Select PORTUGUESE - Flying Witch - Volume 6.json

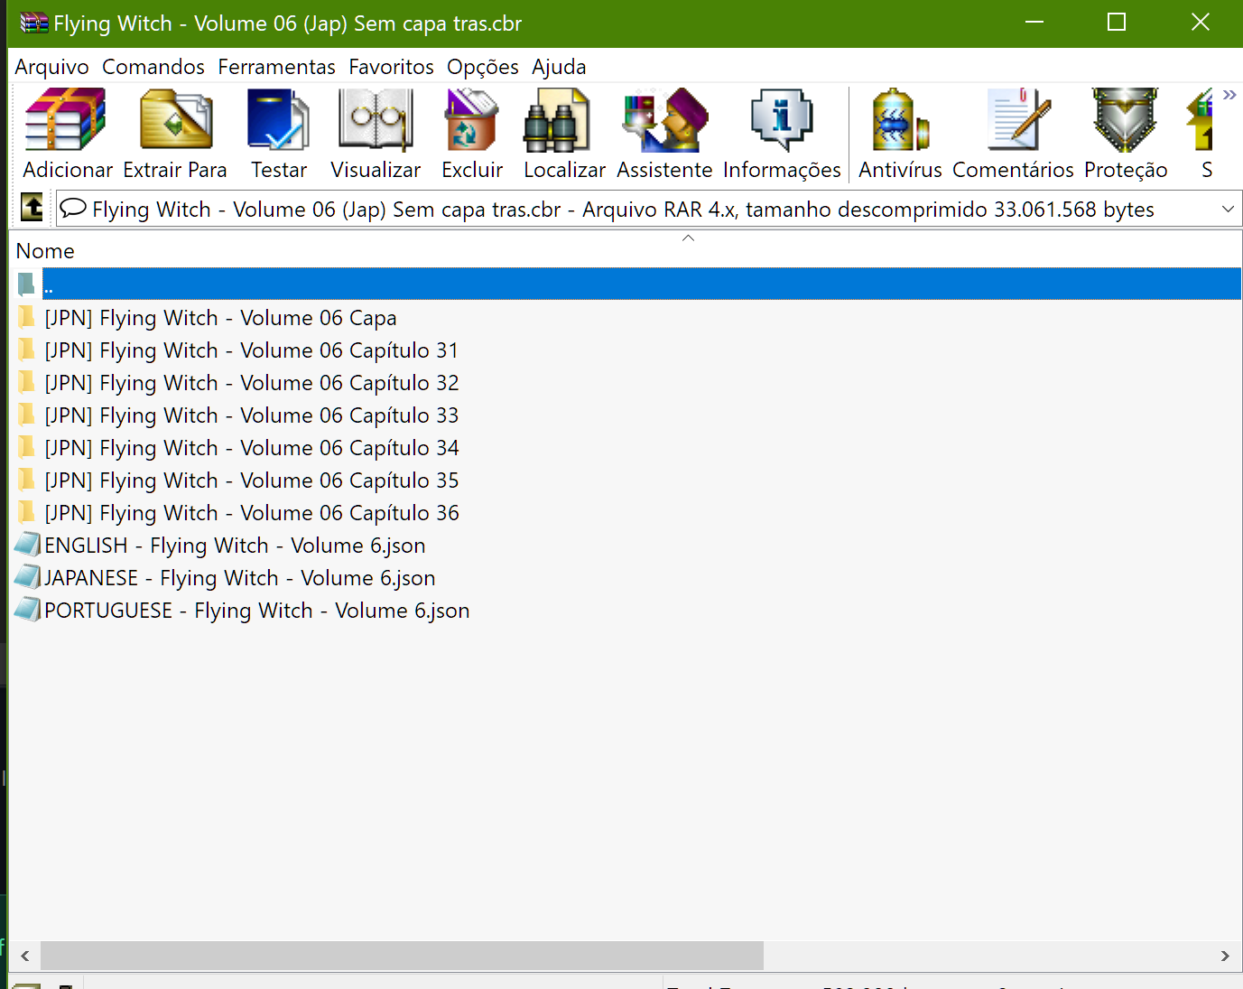[257, 611]
